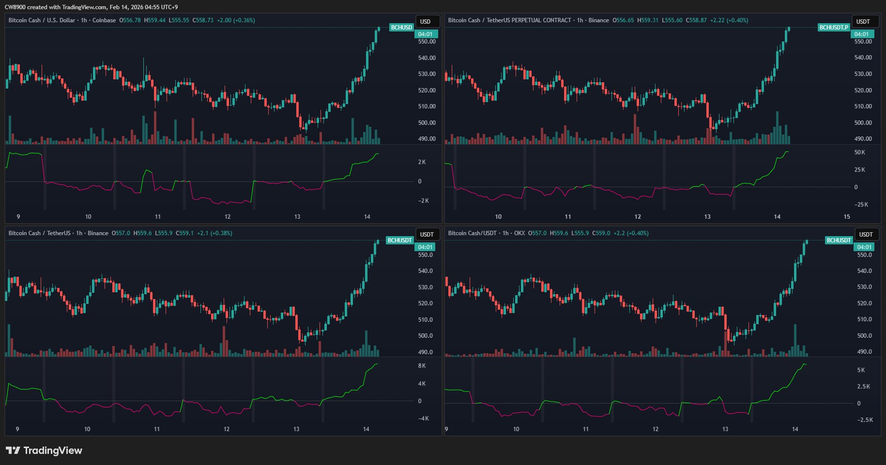The width and height of the screenshot is (886, 465).
Task: Open the USDT currency selector on perpetual chart
Action: 865,21
